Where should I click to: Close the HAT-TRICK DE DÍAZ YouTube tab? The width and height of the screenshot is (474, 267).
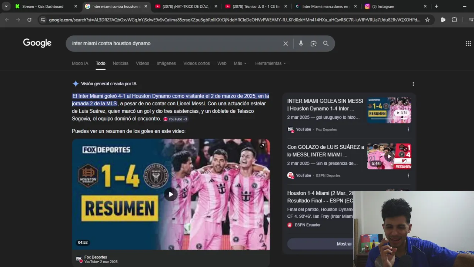(x=216, y=6)
